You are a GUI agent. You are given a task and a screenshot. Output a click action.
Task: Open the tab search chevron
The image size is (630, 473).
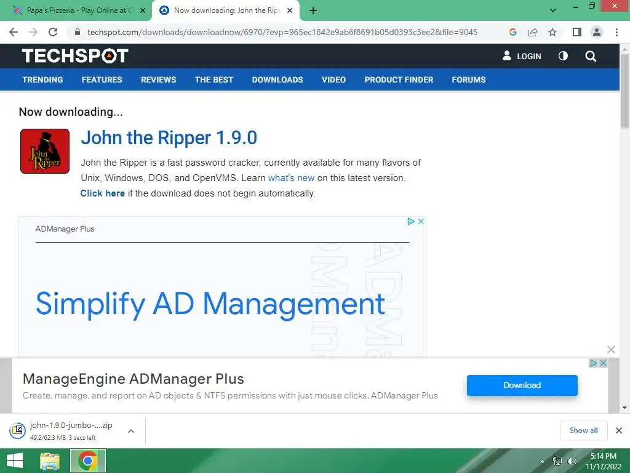pyautogui.click(x=553, y=10)
